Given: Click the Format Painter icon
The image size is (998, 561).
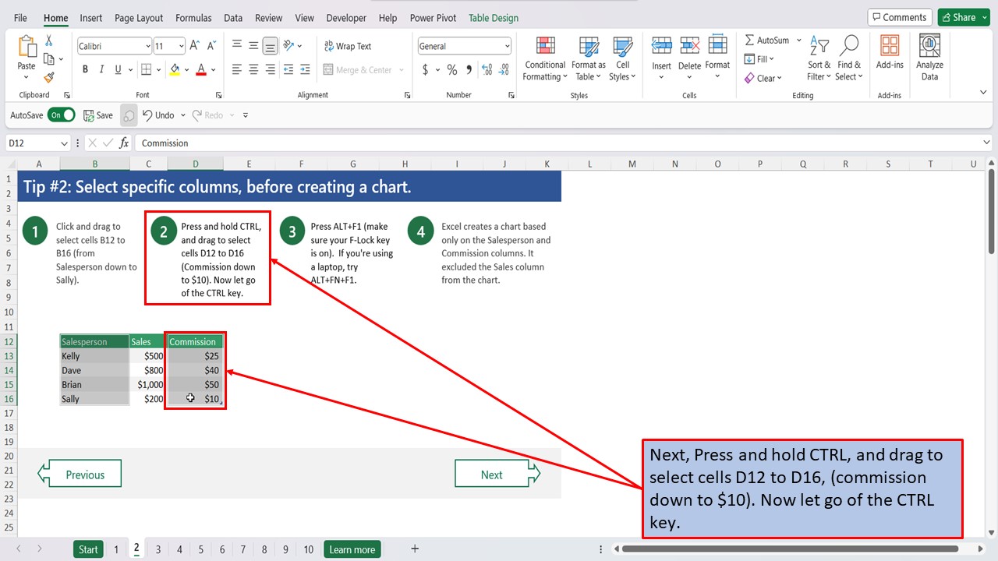Looking at the screenshot, I should [x=47, y=76].
